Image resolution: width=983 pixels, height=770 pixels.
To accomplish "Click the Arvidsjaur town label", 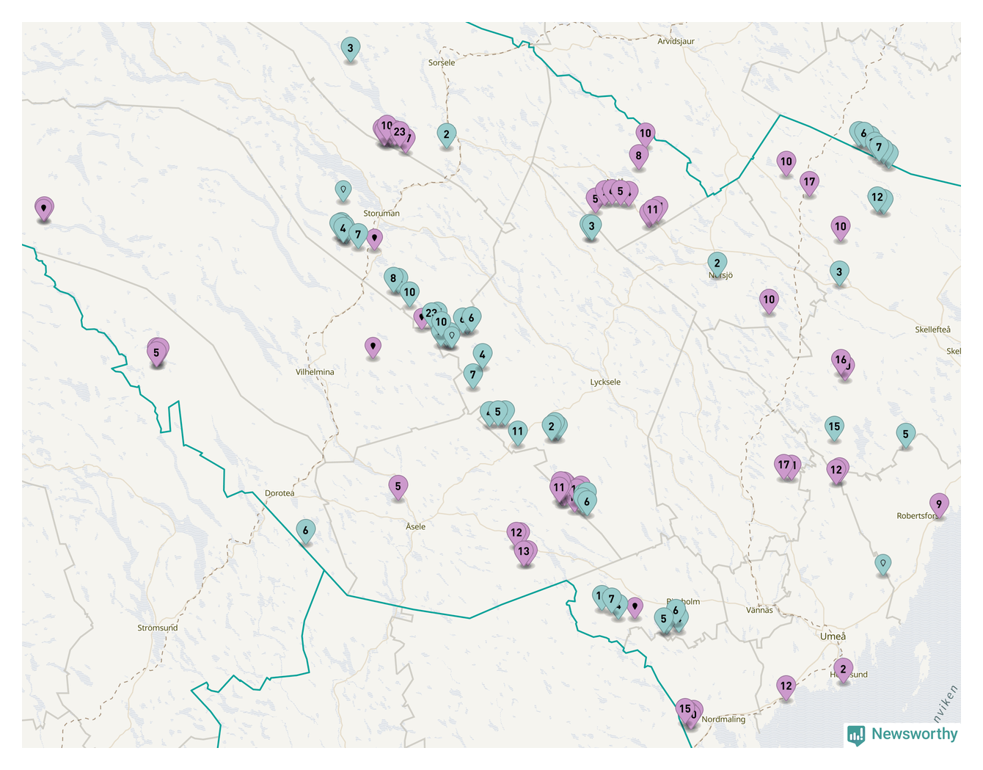I will (676, 41).
